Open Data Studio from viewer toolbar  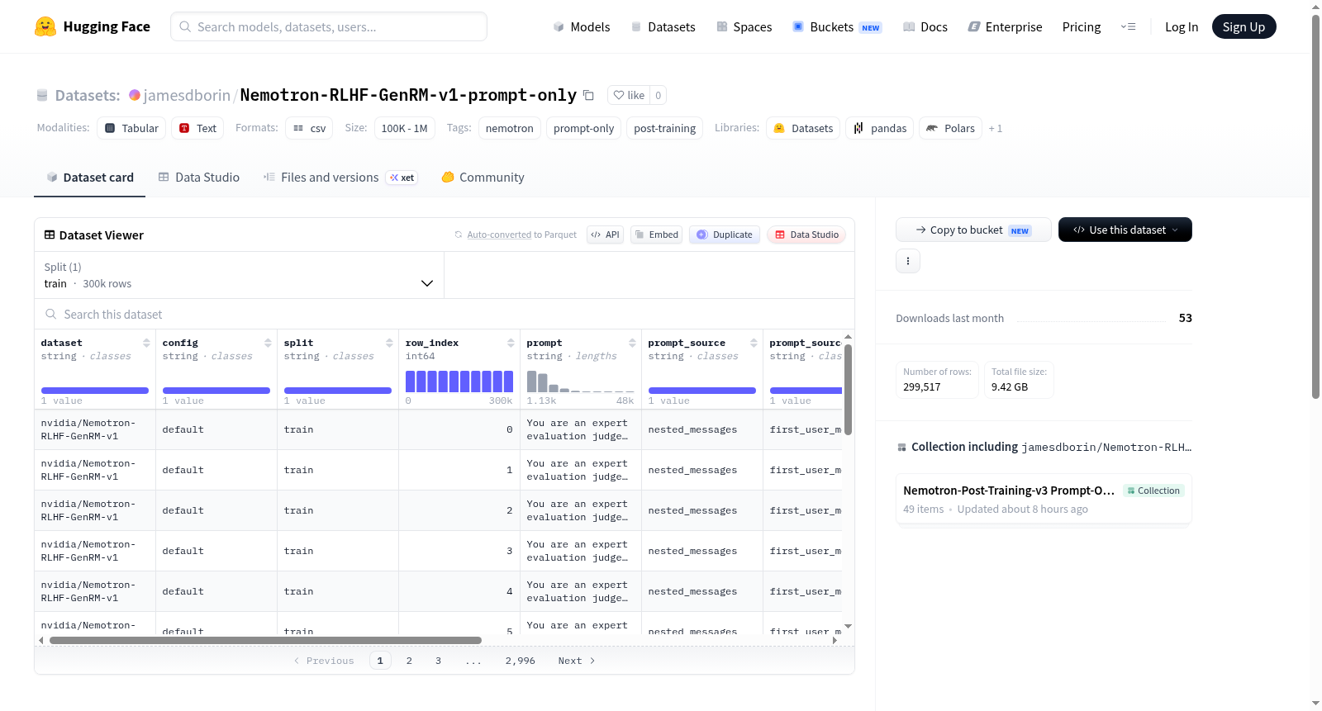pyautogui.click(x=806, y=235)
